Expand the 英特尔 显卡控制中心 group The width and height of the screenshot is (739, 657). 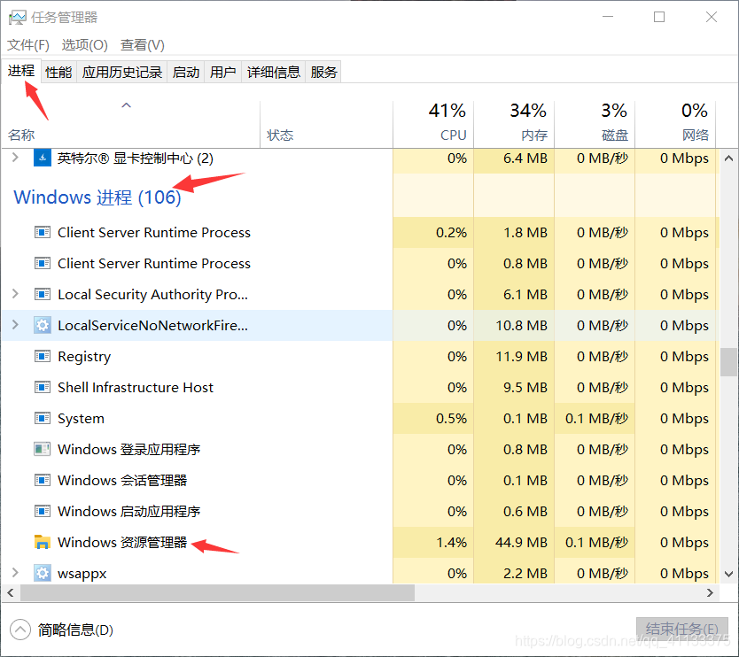point(15,158)
